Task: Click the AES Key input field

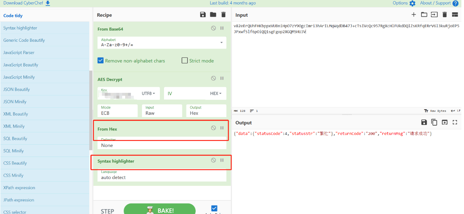Action: tap(118, 94)
